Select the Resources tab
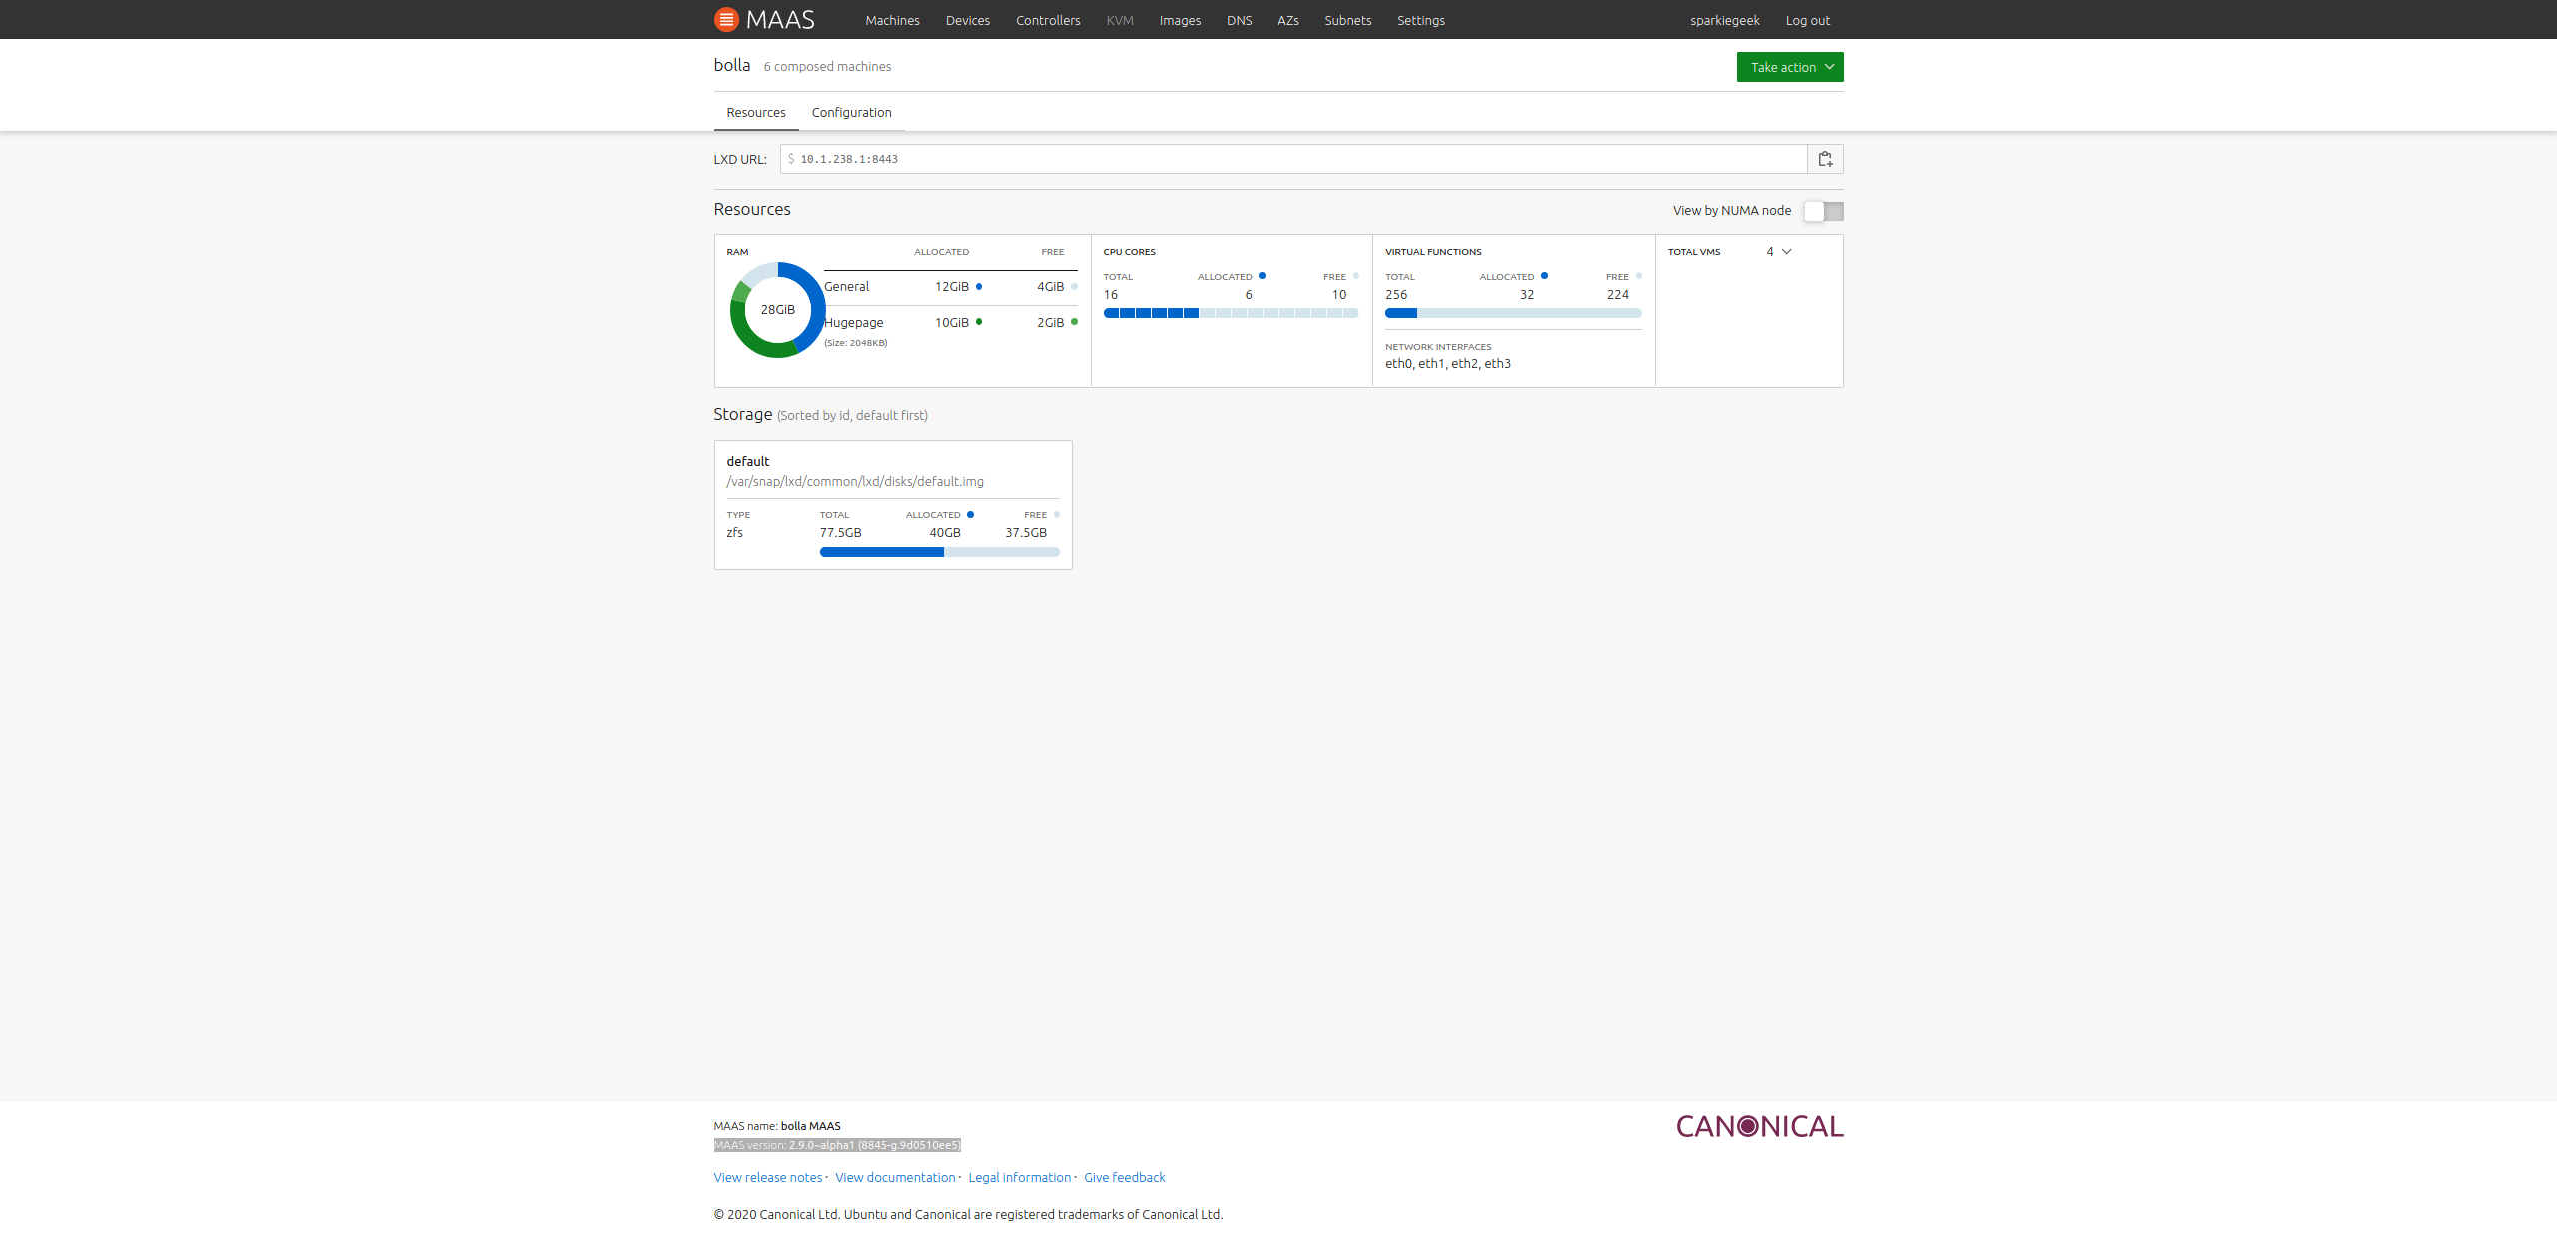The width and height of the screenshot is (2557, 1245). click(755, 112)
